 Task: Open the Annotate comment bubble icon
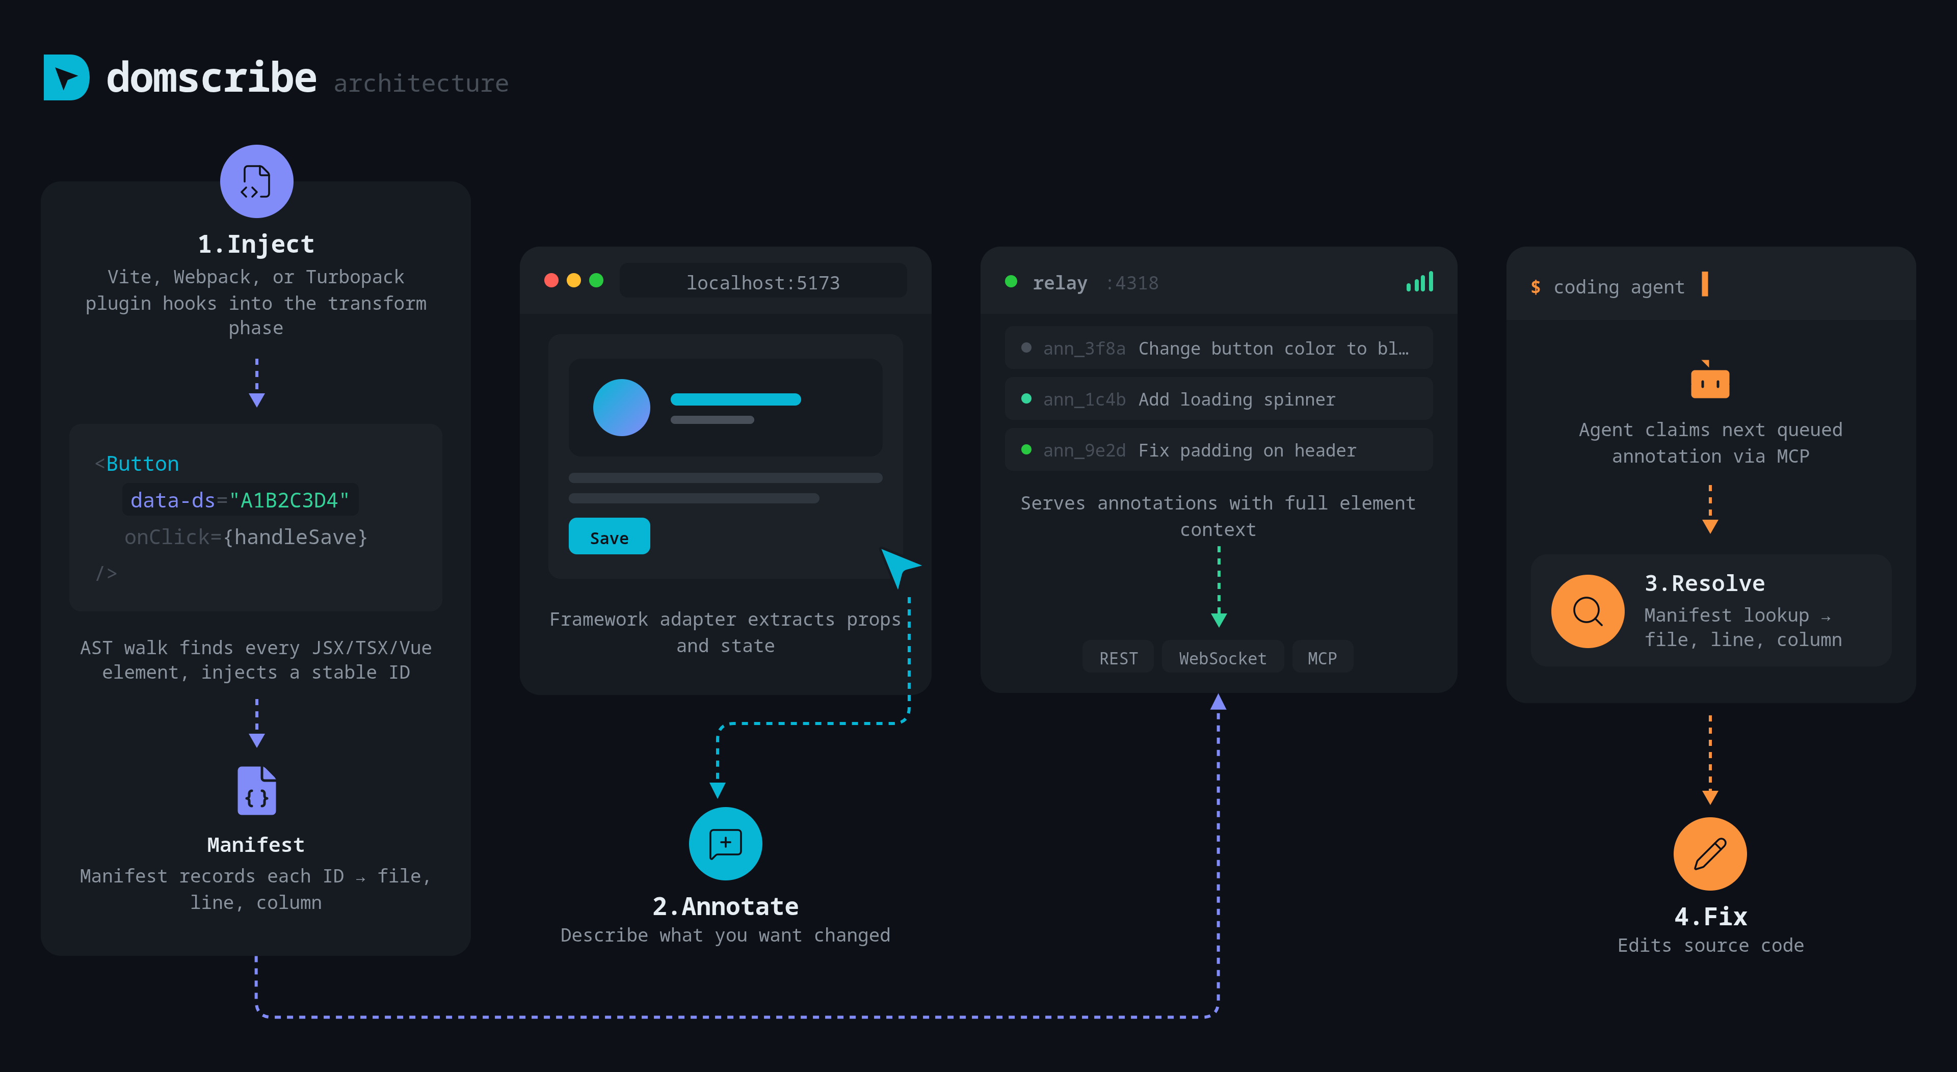click(x=725, y=843)
